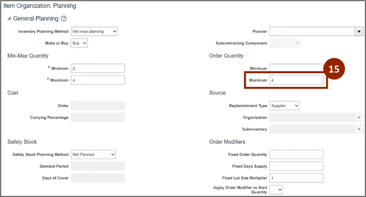The image size is (366, 197).
Task: Click the Fixed Days Supply field
Action: [296, 166]
